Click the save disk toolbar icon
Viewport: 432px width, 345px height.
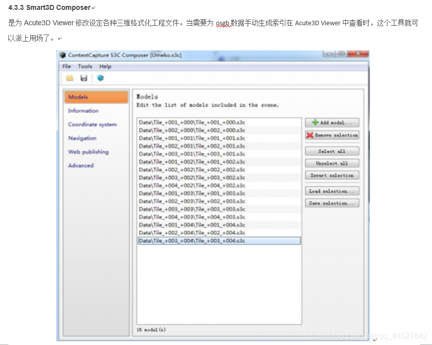click(x=84, y=79)
